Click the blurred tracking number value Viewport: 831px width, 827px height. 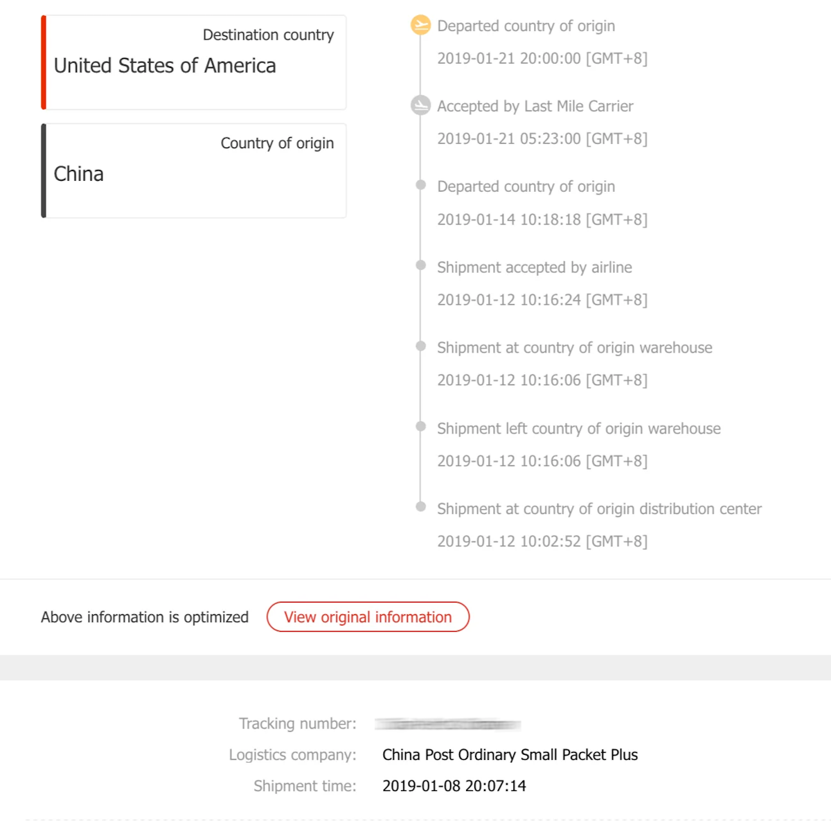click(447, 724)
